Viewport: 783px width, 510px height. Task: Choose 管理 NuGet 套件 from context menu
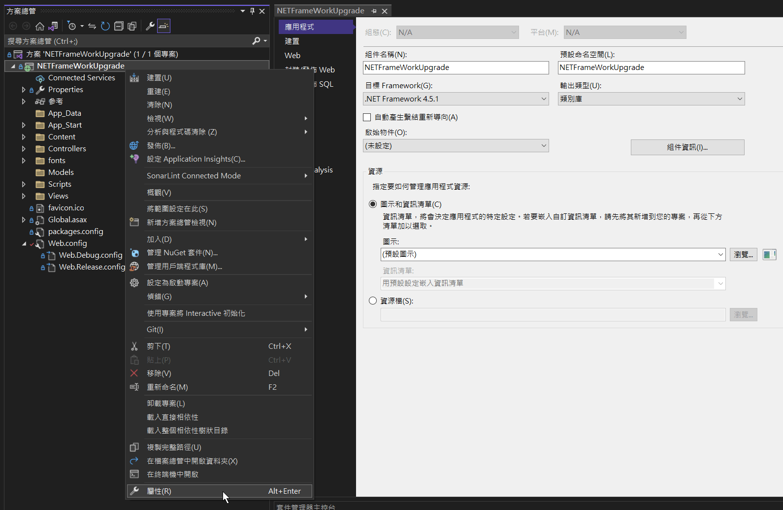coord(182,253)
